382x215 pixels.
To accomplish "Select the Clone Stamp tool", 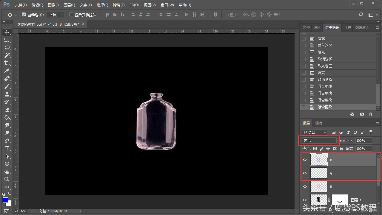I will pyautogui.click(x=7, y=94).
